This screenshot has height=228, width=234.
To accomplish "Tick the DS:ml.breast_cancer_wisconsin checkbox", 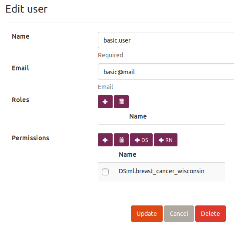I will [105, 172].
